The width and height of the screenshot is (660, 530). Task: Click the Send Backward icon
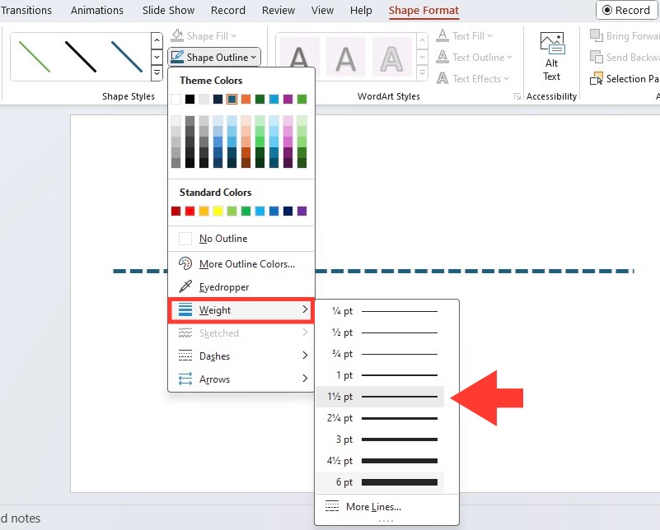[597, 57]
